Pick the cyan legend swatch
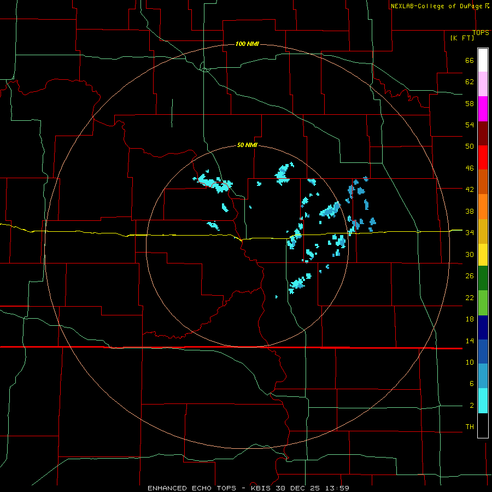 pyautogui.click(x=483, y=401)
